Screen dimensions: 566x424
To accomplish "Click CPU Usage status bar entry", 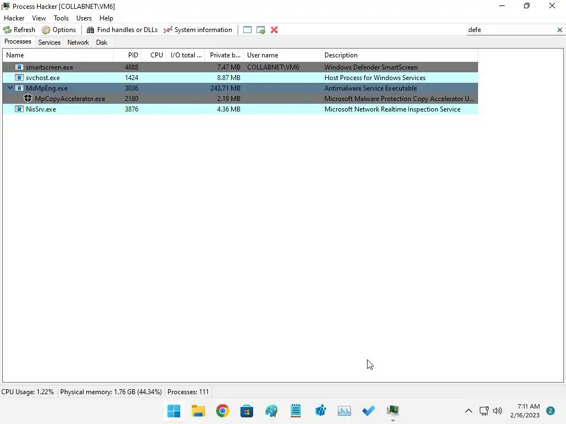I will coord(28,392).
